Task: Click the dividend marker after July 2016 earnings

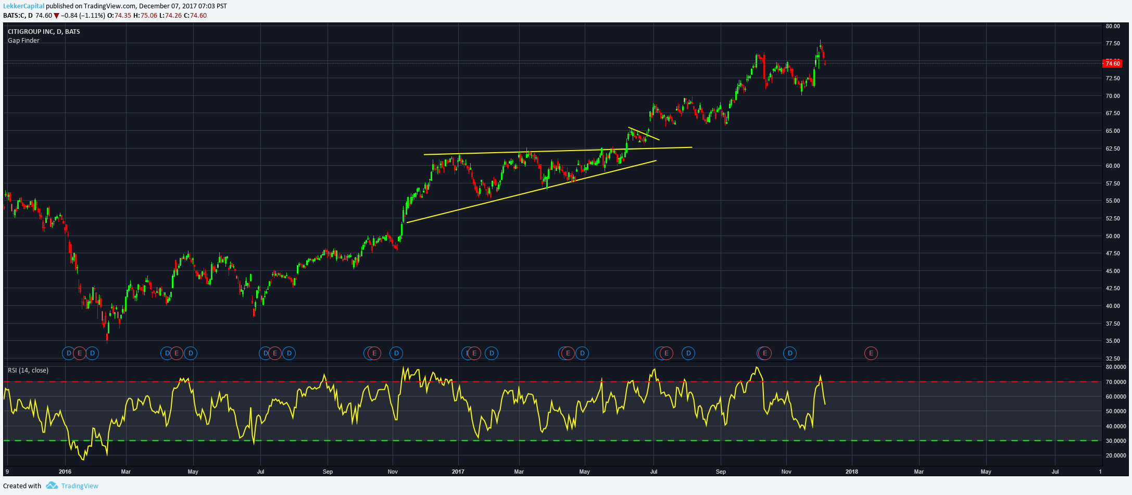Action: [x=289, y=353]
